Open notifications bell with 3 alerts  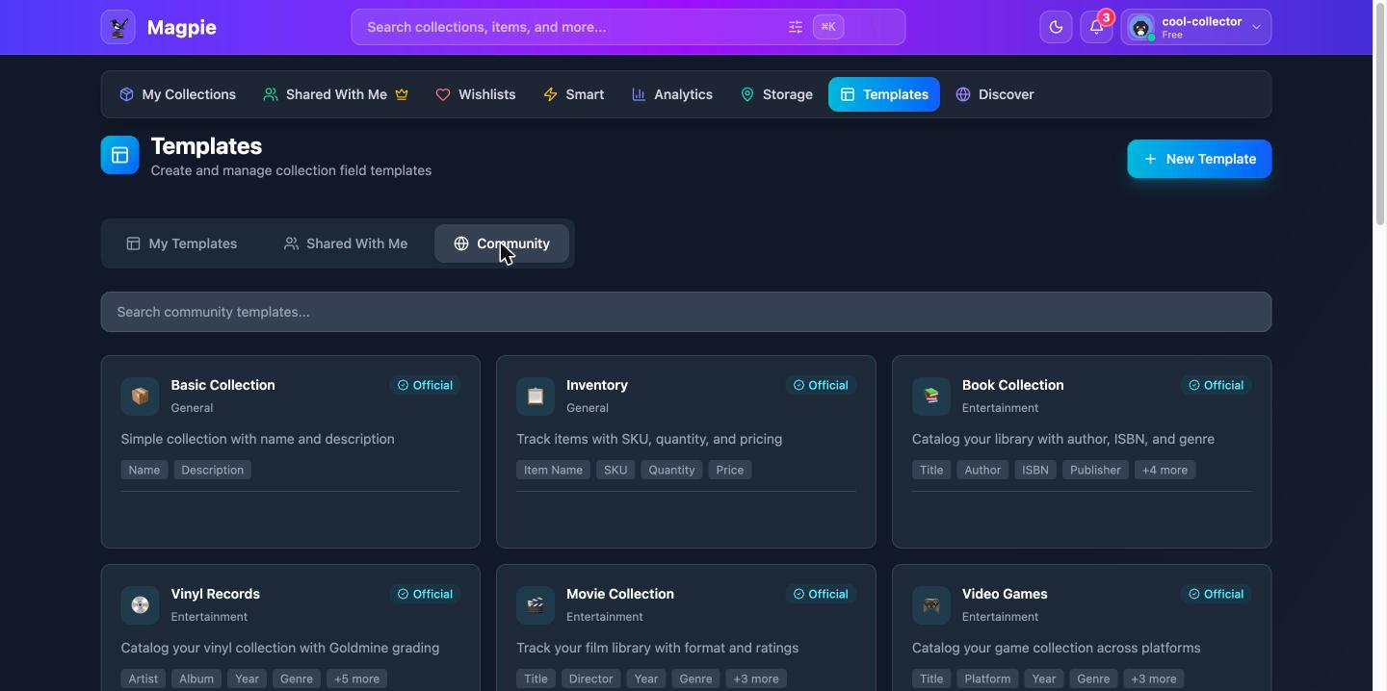[x=1096, y=27]
